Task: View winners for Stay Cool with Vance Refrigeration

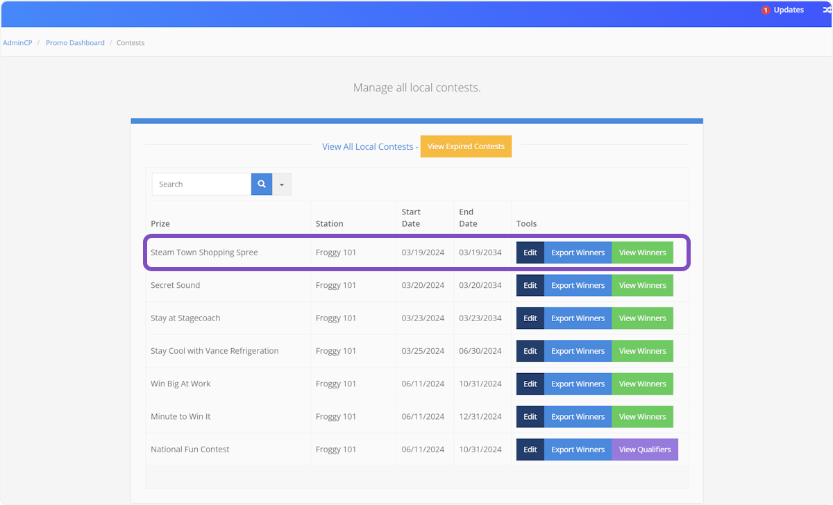Action: [x=642, y=351]
